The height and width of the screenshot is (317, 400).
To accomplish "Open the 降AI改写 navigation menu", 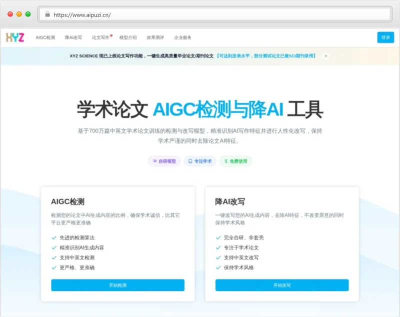I will (74, 36).
